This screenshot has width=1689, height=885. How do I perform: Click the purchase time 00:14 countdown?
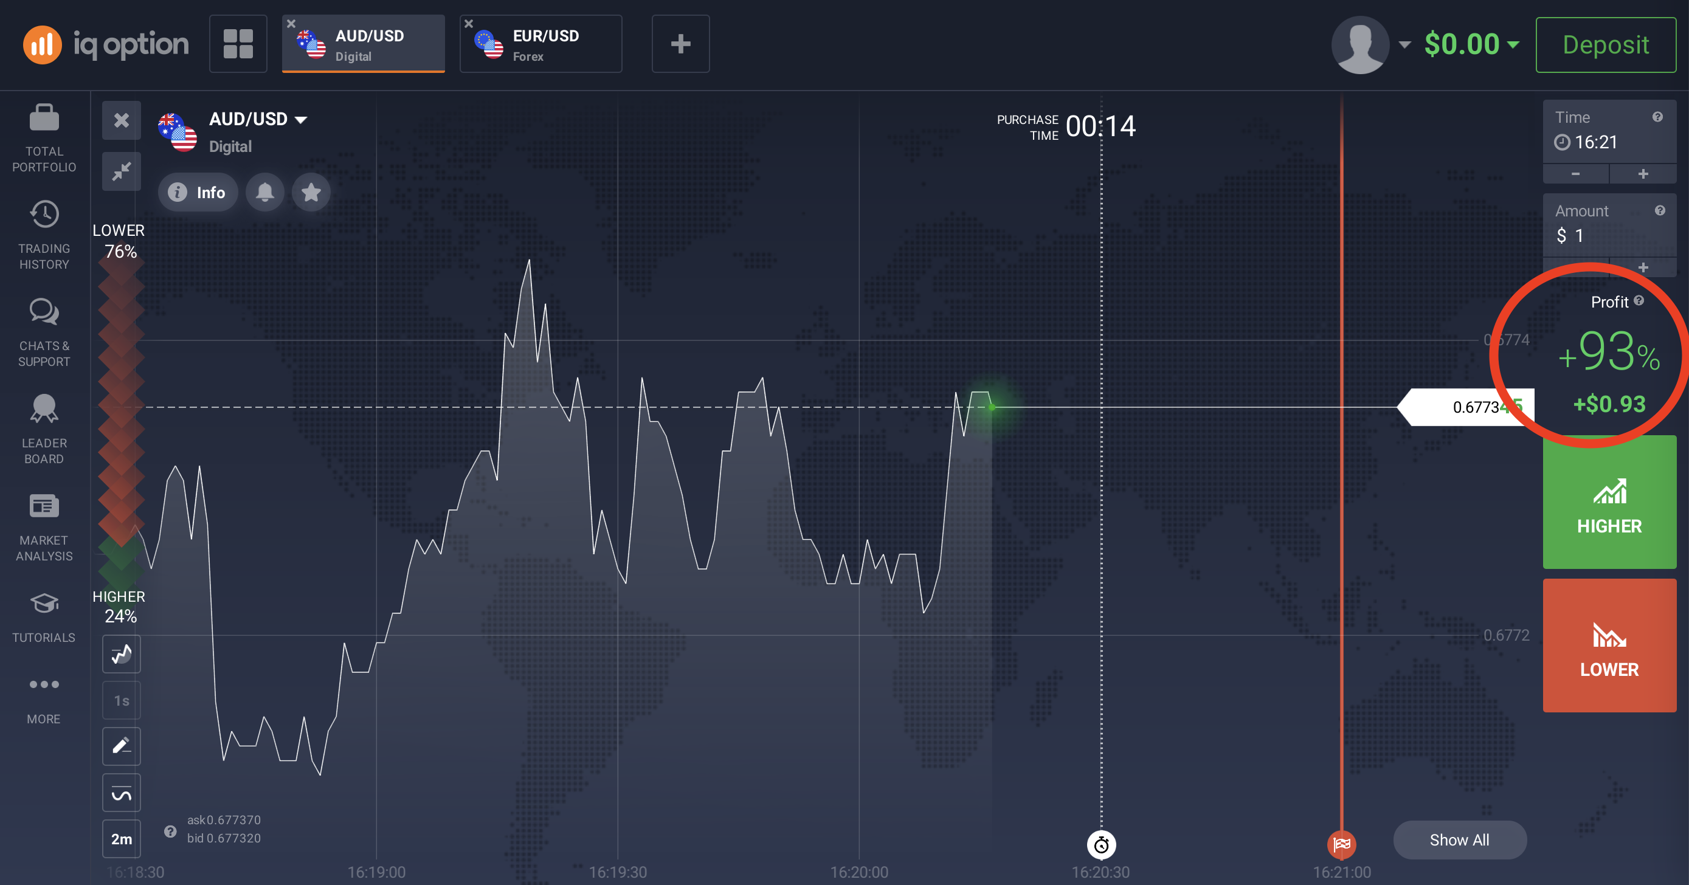coord(1100,126)
